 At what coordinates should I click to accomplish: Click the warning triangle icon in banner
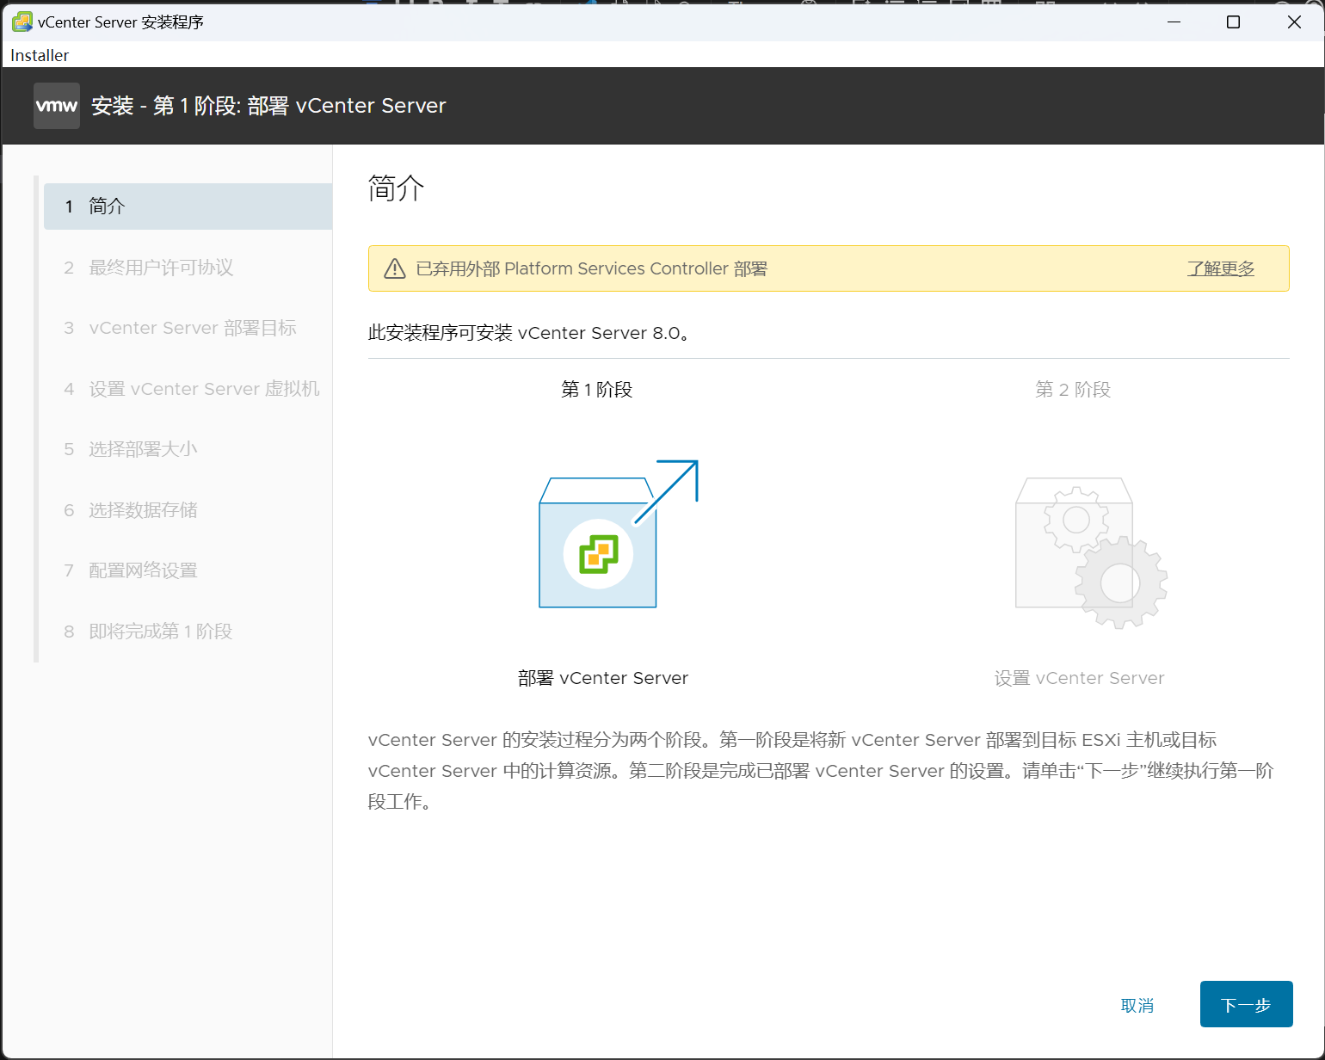pos(395,268)
